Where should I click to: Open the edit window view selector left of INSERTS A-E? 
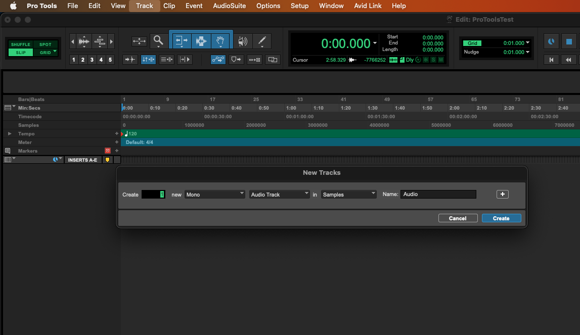[10, 159]
